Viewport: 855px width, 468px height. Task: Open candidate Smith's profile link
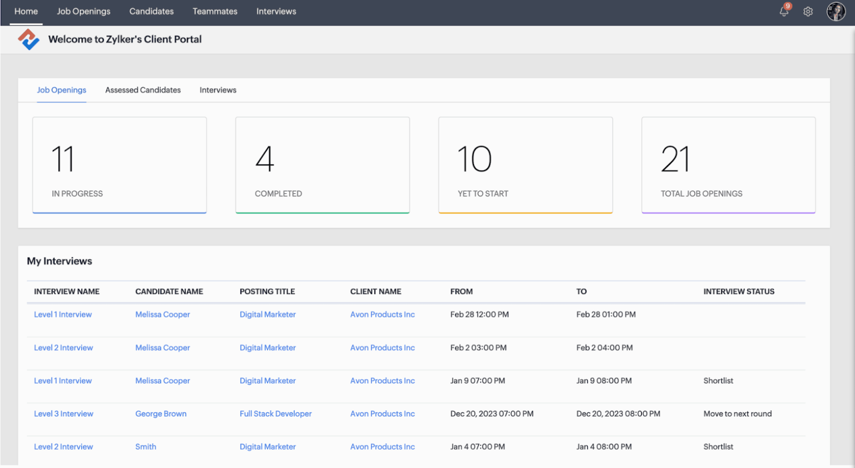145,447
